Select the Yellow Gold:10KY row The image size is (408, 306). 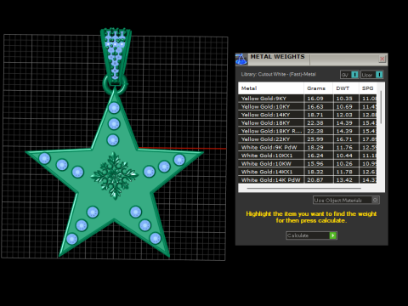pyautogui.click(x=308, y=106)
